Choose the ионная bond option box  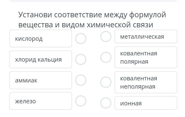point(146,103)
